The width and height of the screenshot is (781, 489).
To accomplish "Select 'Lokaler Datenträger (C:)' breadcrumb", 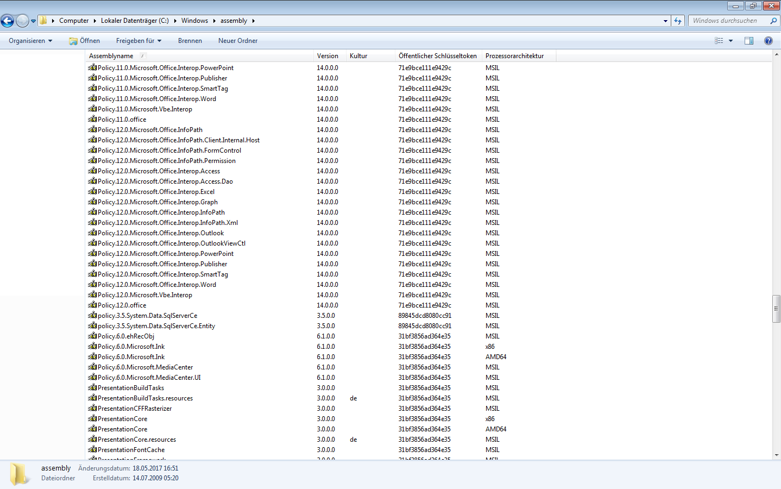I will click(x=135, y=21).
